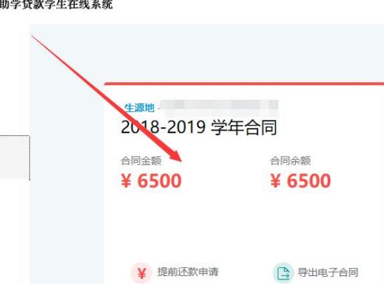Click the yen symbol before the 合同余额 value
The width and height of the screenshot is (384, 284).
(276, 181)
